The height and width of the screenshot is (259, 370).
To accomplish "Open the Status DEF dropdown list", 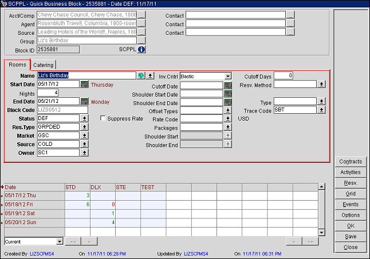I will (84, 118).
